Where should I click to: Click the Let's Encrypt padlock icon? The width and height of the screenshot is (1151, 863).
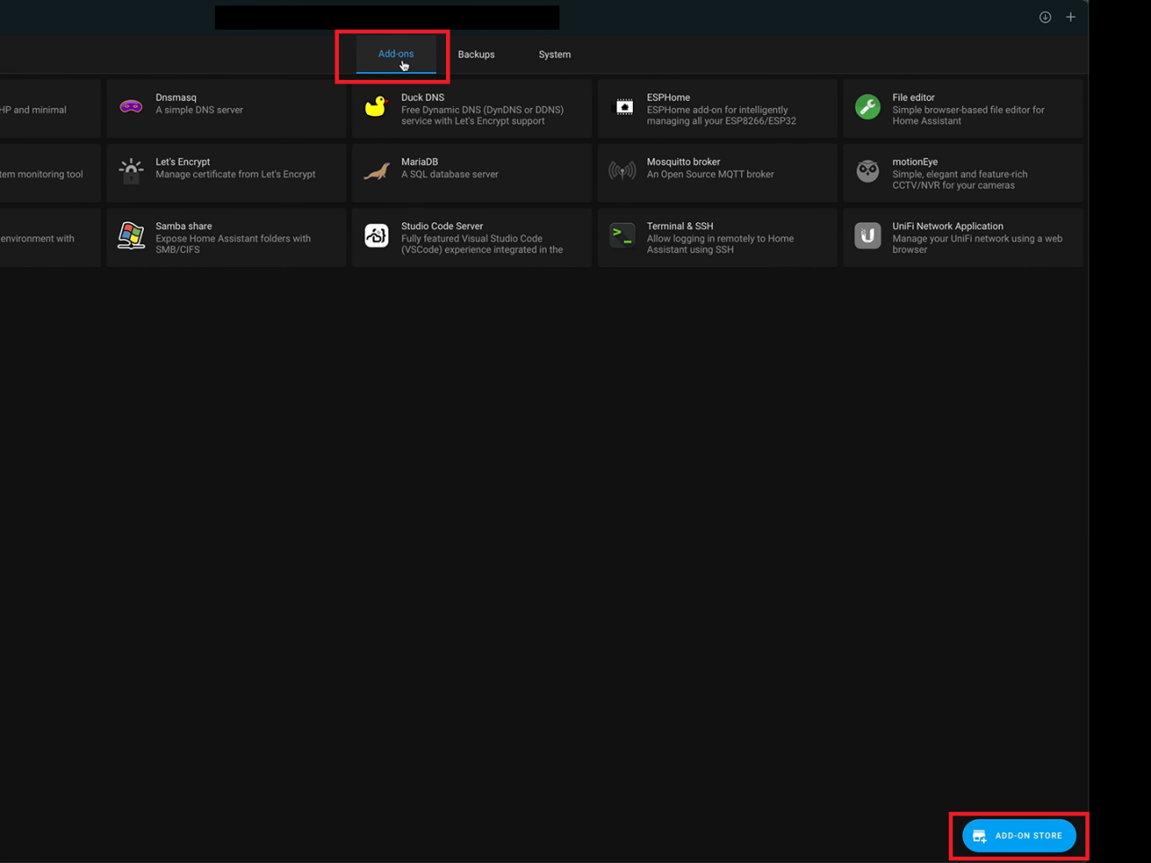pos(131,171)
